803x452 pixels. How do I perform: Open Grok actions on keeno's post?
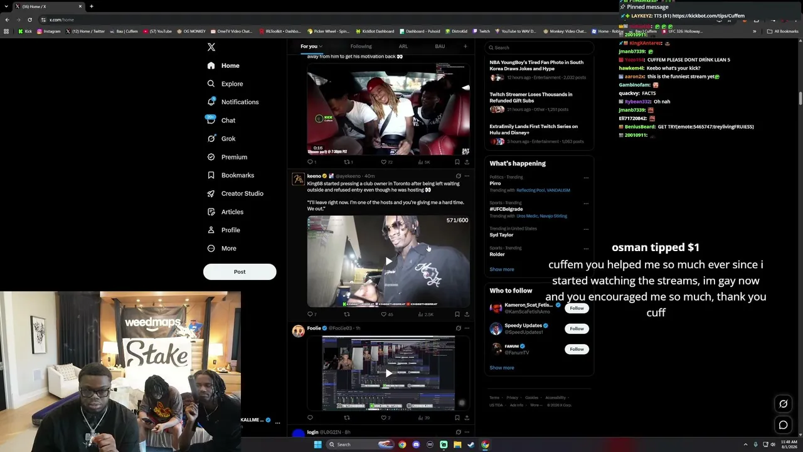(458, 176)
